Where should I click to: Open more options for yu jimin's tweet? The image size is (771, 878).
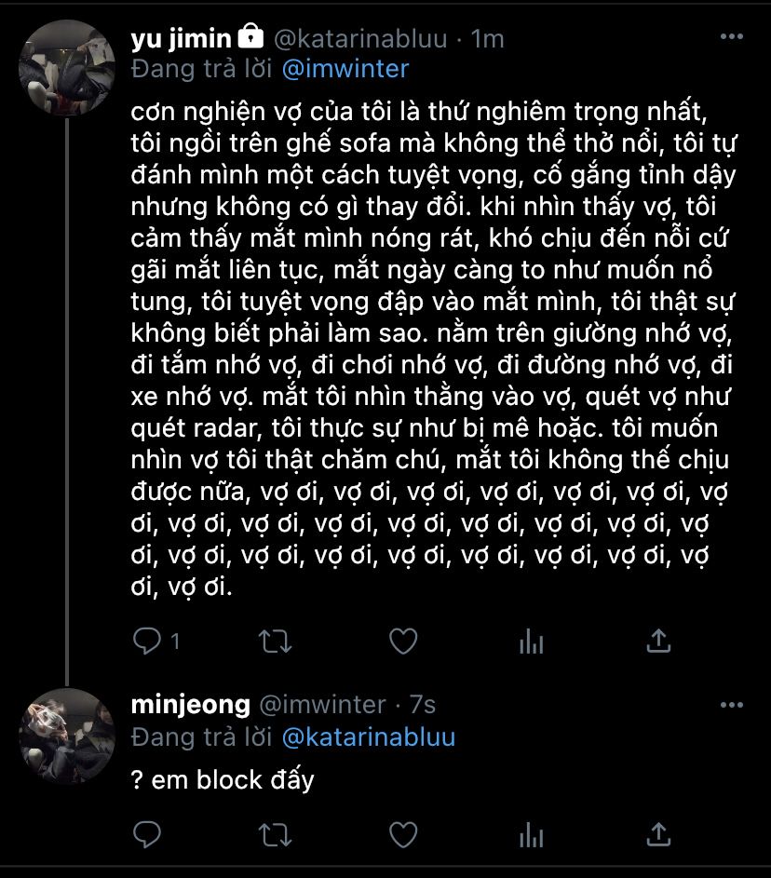click(734, 38)
